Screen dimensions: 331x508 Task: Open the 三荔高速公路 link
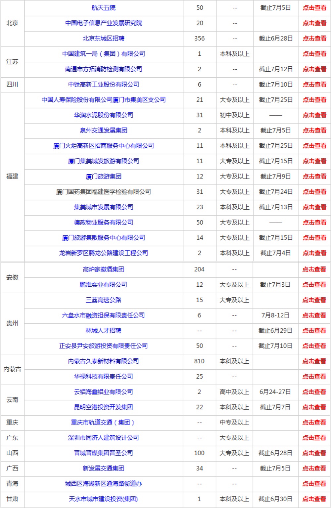[x=104, y=300]
